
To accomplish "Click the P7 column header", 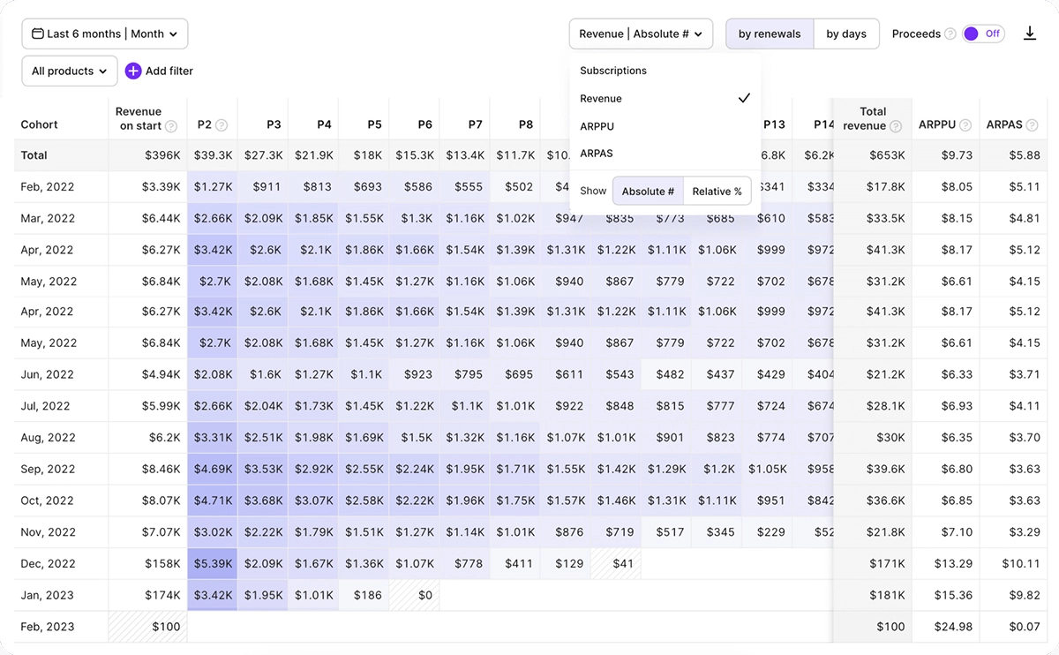I will click(x=475, y=125).
